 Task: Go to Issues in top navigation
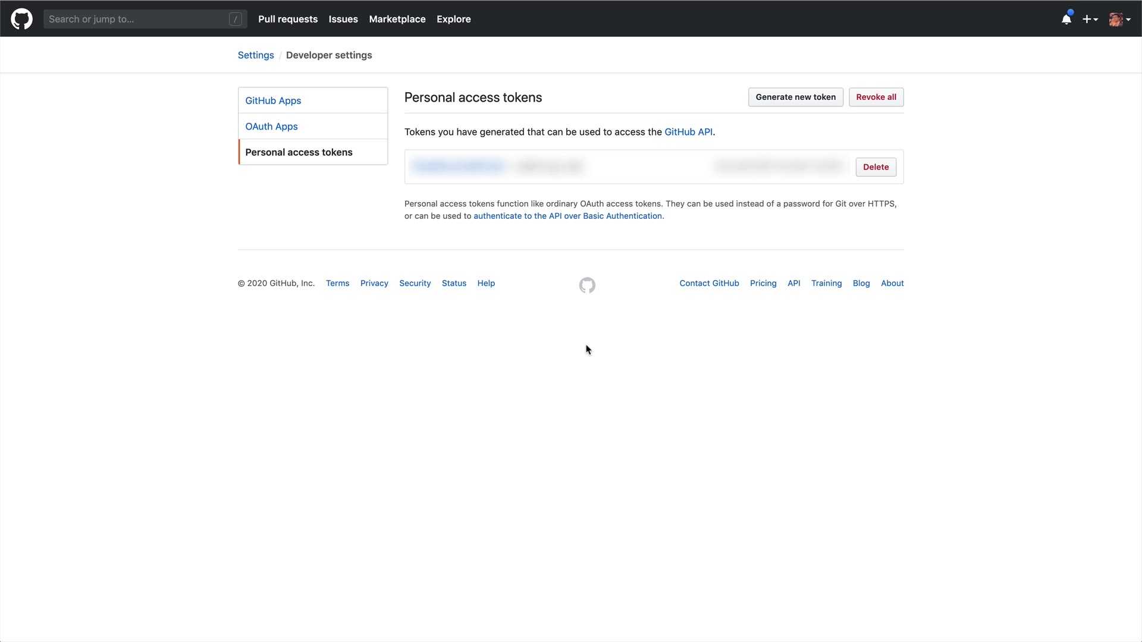click(x=343, y=19)
